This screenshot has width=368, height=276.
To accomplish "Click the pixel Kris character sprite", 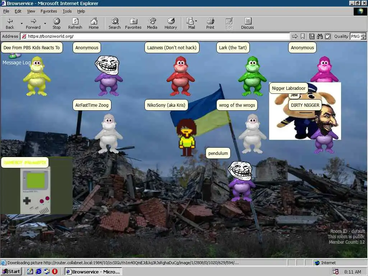I will [x=187, y=138].
